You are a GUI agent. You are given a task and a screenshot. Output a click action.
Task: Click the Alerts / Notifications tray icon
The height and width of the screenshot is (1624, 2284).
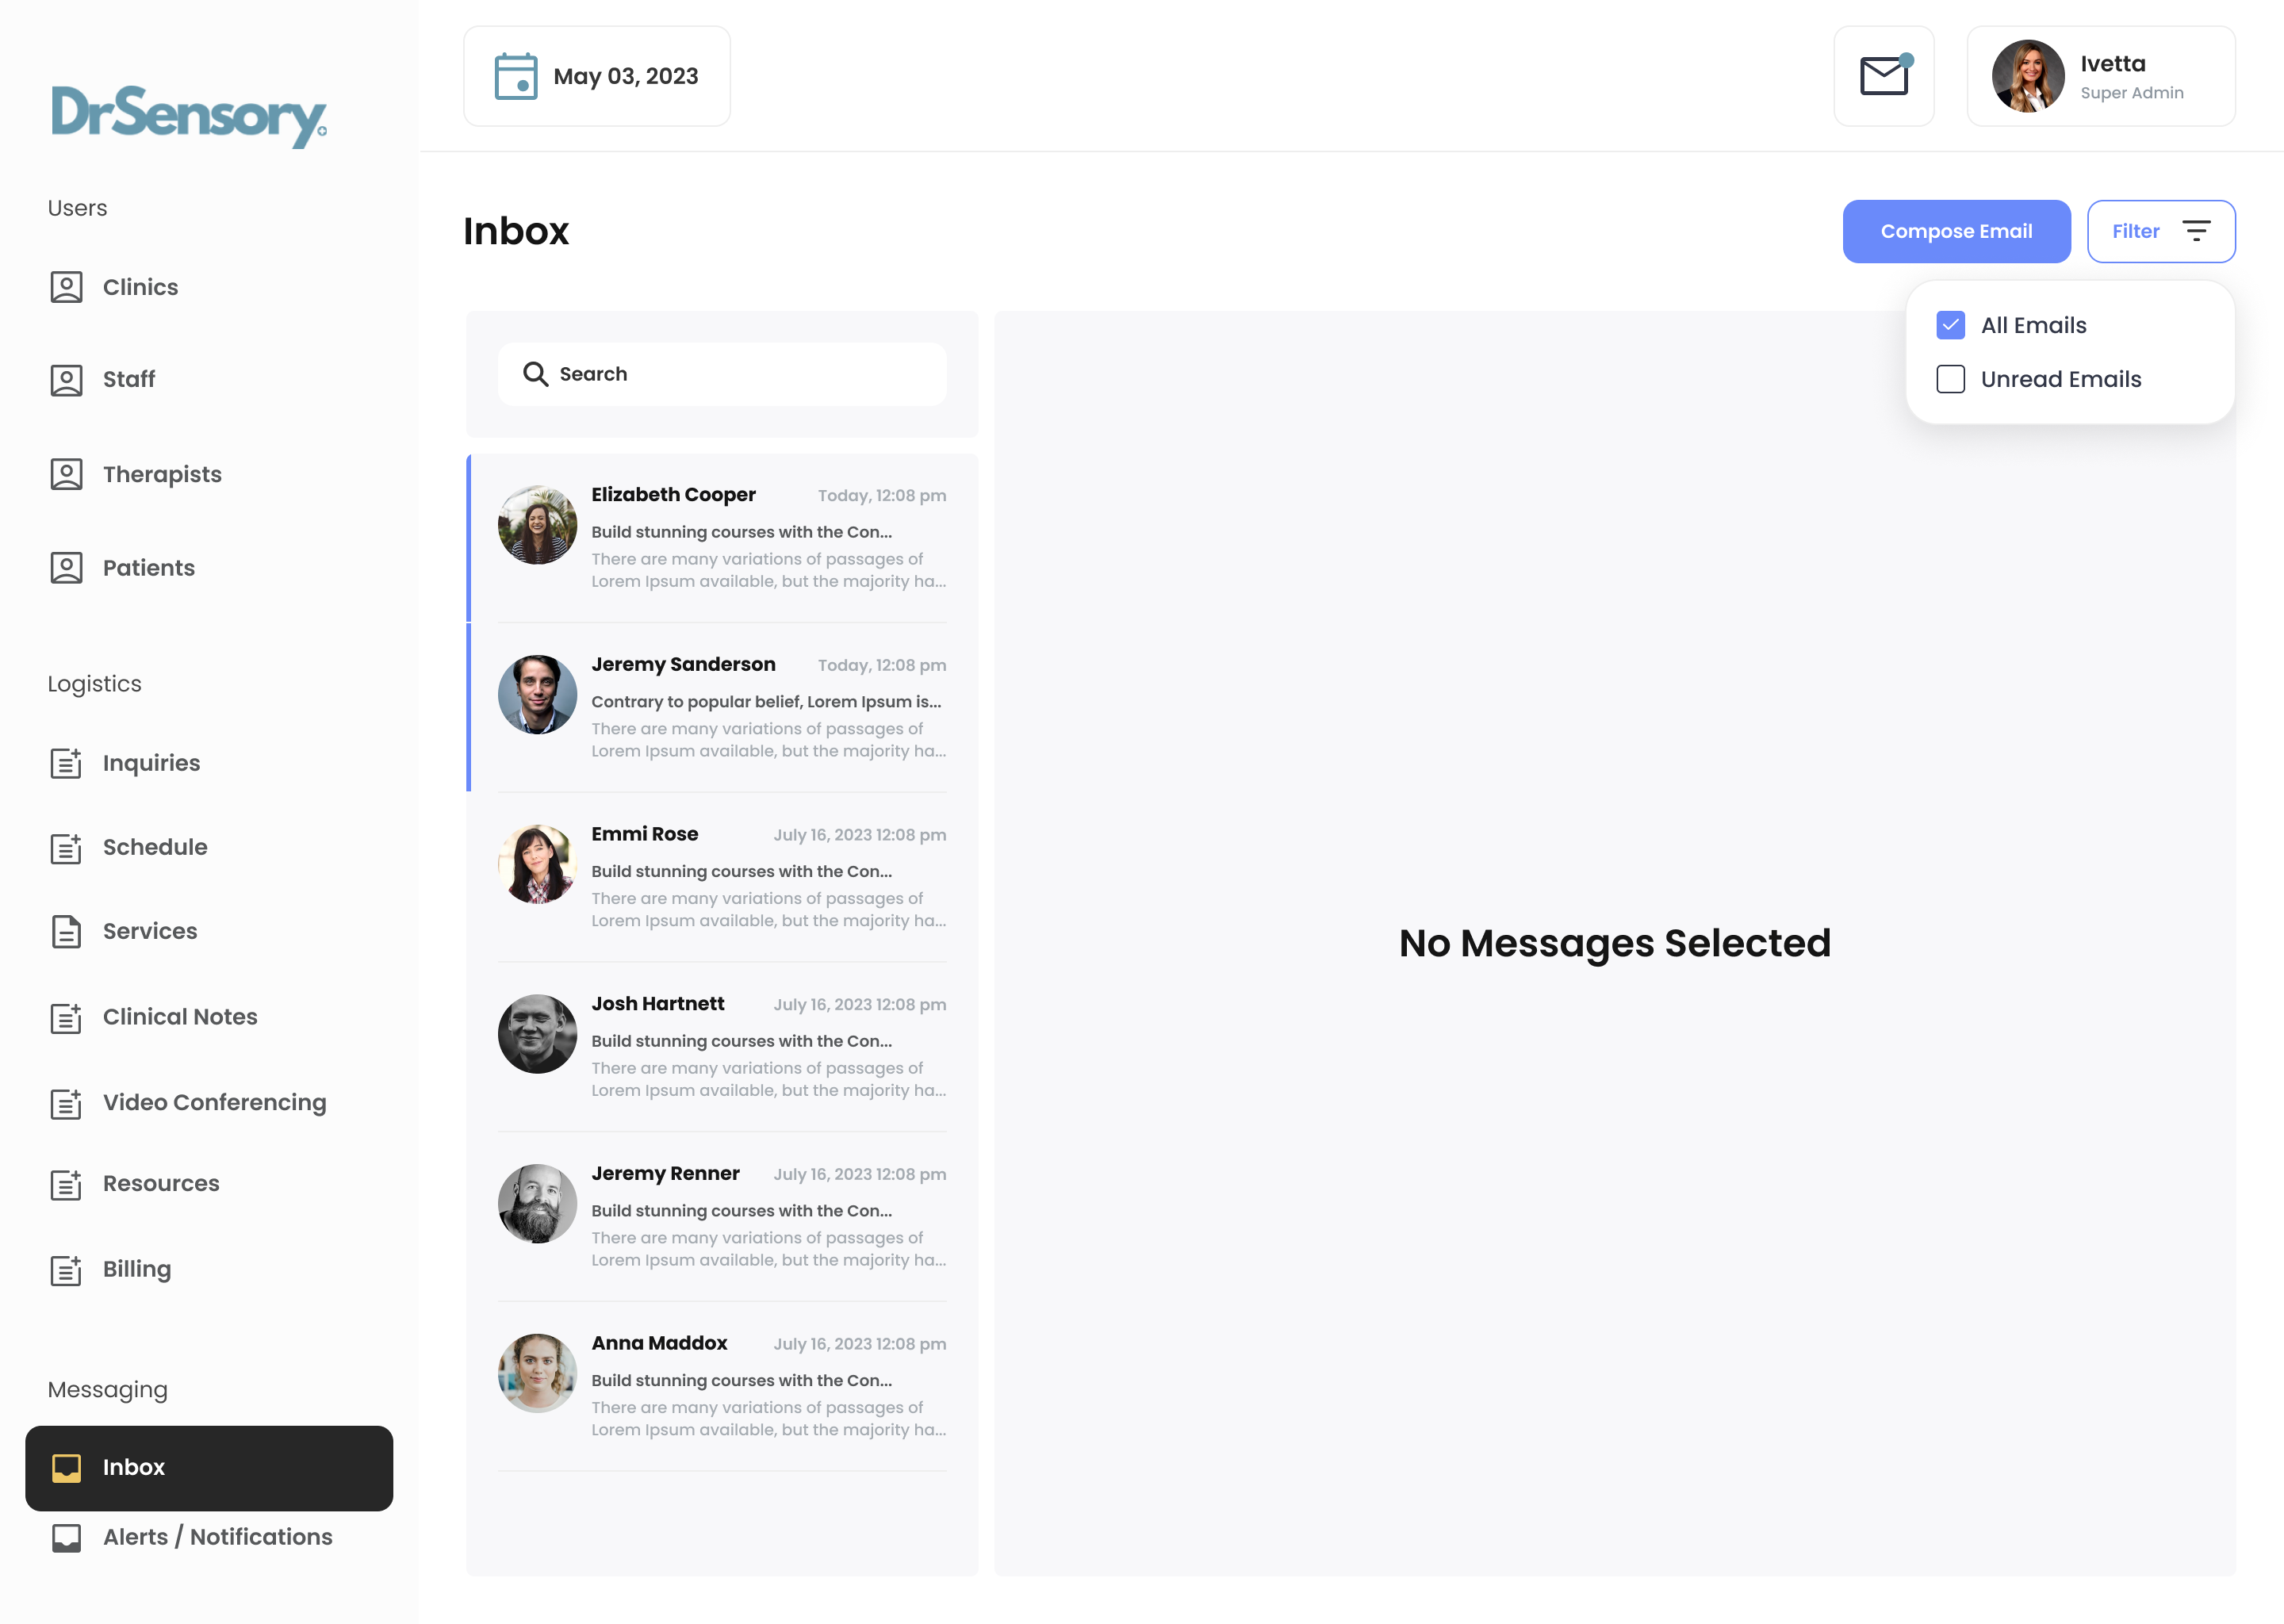[x=66, y=1537]
